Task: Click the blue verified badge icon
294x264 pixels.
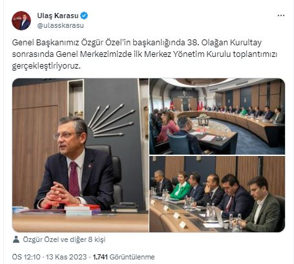Action: (84, 16)
